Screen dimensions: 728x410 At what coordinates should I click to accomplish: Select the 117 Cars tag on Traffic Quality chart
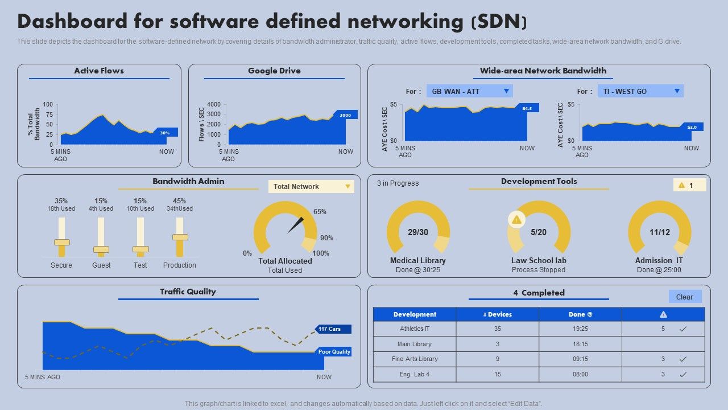pos(333,329)
